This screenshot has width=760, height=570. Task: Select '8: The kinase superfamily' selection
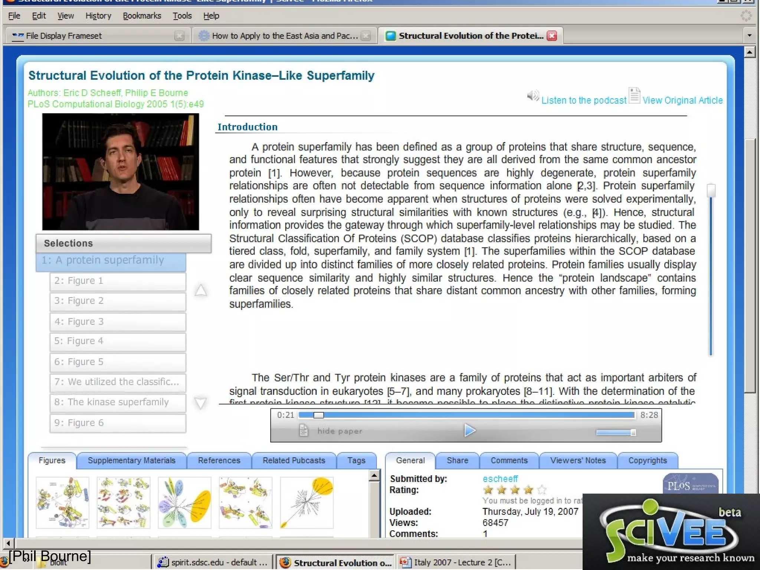[x=118, y=402]
